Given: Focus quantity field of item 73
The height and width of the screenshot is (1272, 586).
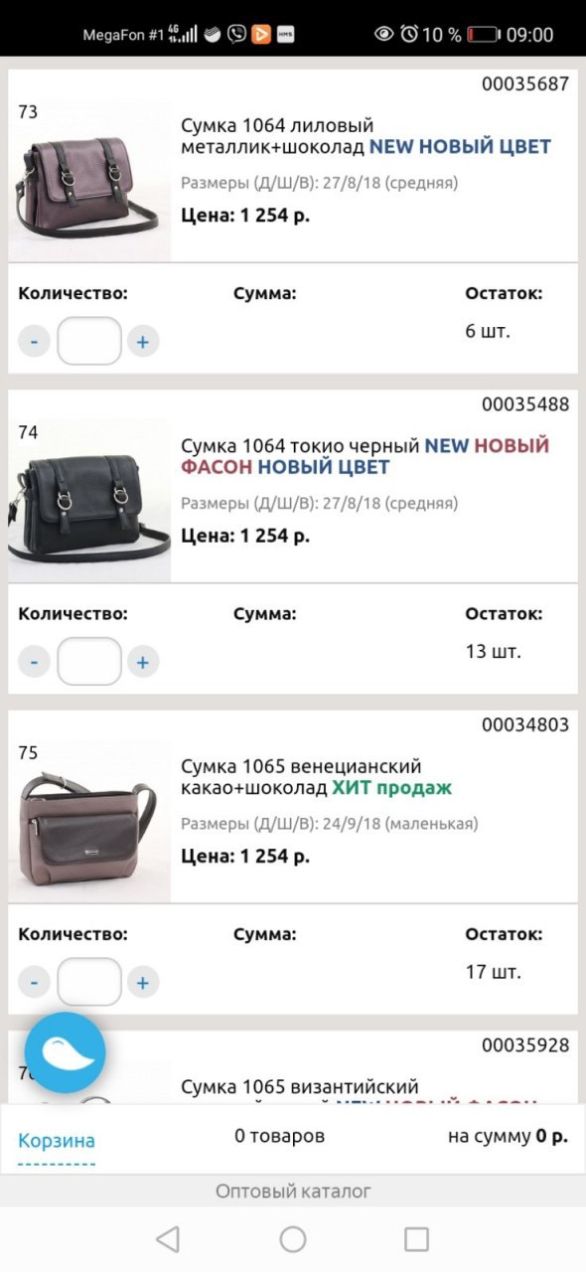Looking at the screenshot, I should (89, 342).
